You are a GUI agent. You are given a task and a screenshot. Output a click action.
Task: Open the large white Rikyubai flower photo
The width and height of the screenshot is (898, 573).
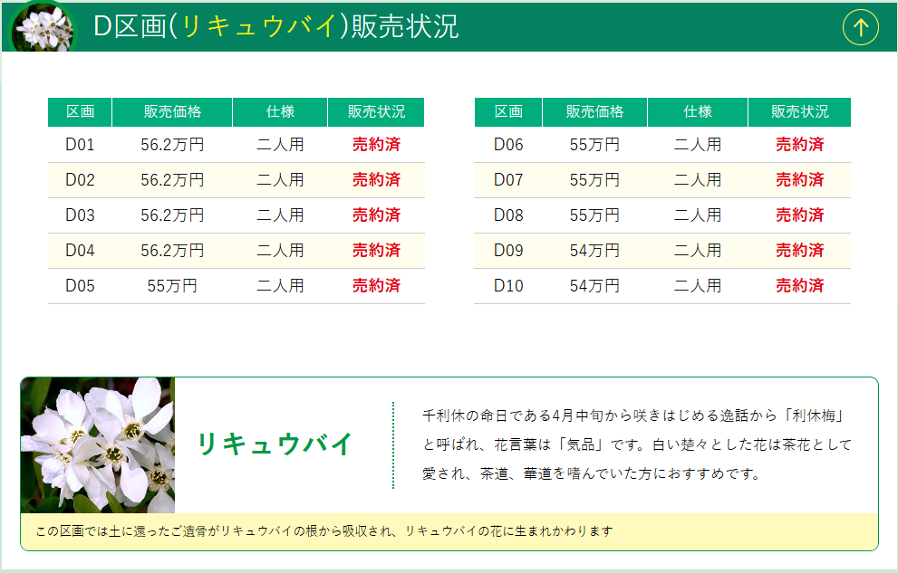[98, 444]
